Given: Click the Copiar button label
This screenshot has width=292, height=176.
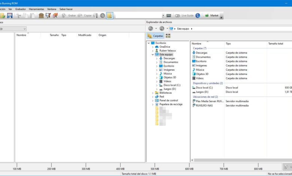Looking at the screenshot, I should [x=88, y=15].
